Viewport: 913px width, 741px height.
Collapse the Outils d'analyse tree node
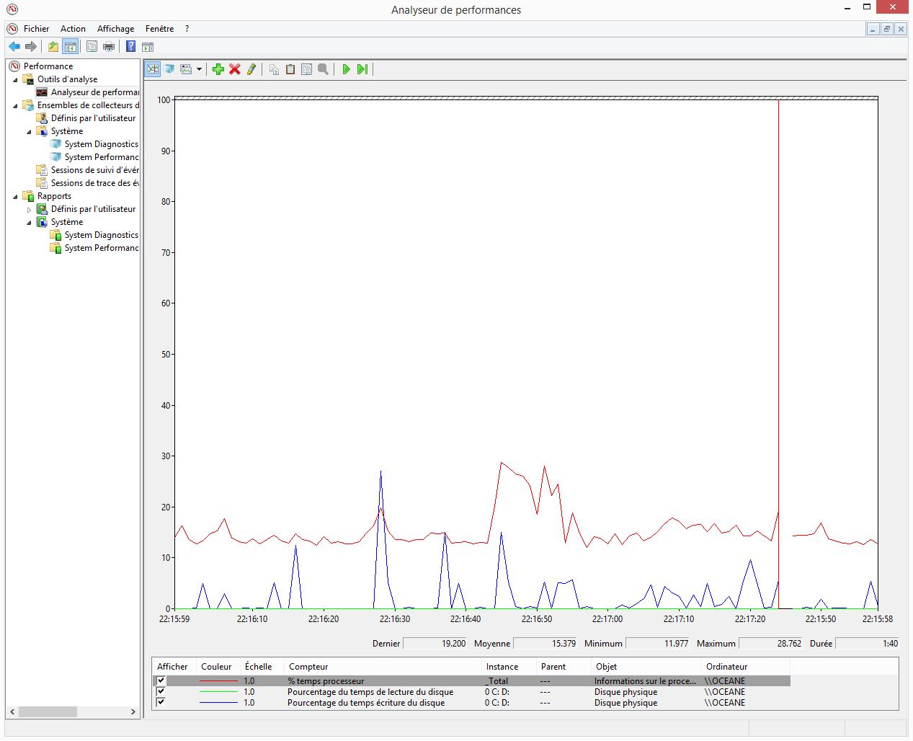click(x=16, y=80)
